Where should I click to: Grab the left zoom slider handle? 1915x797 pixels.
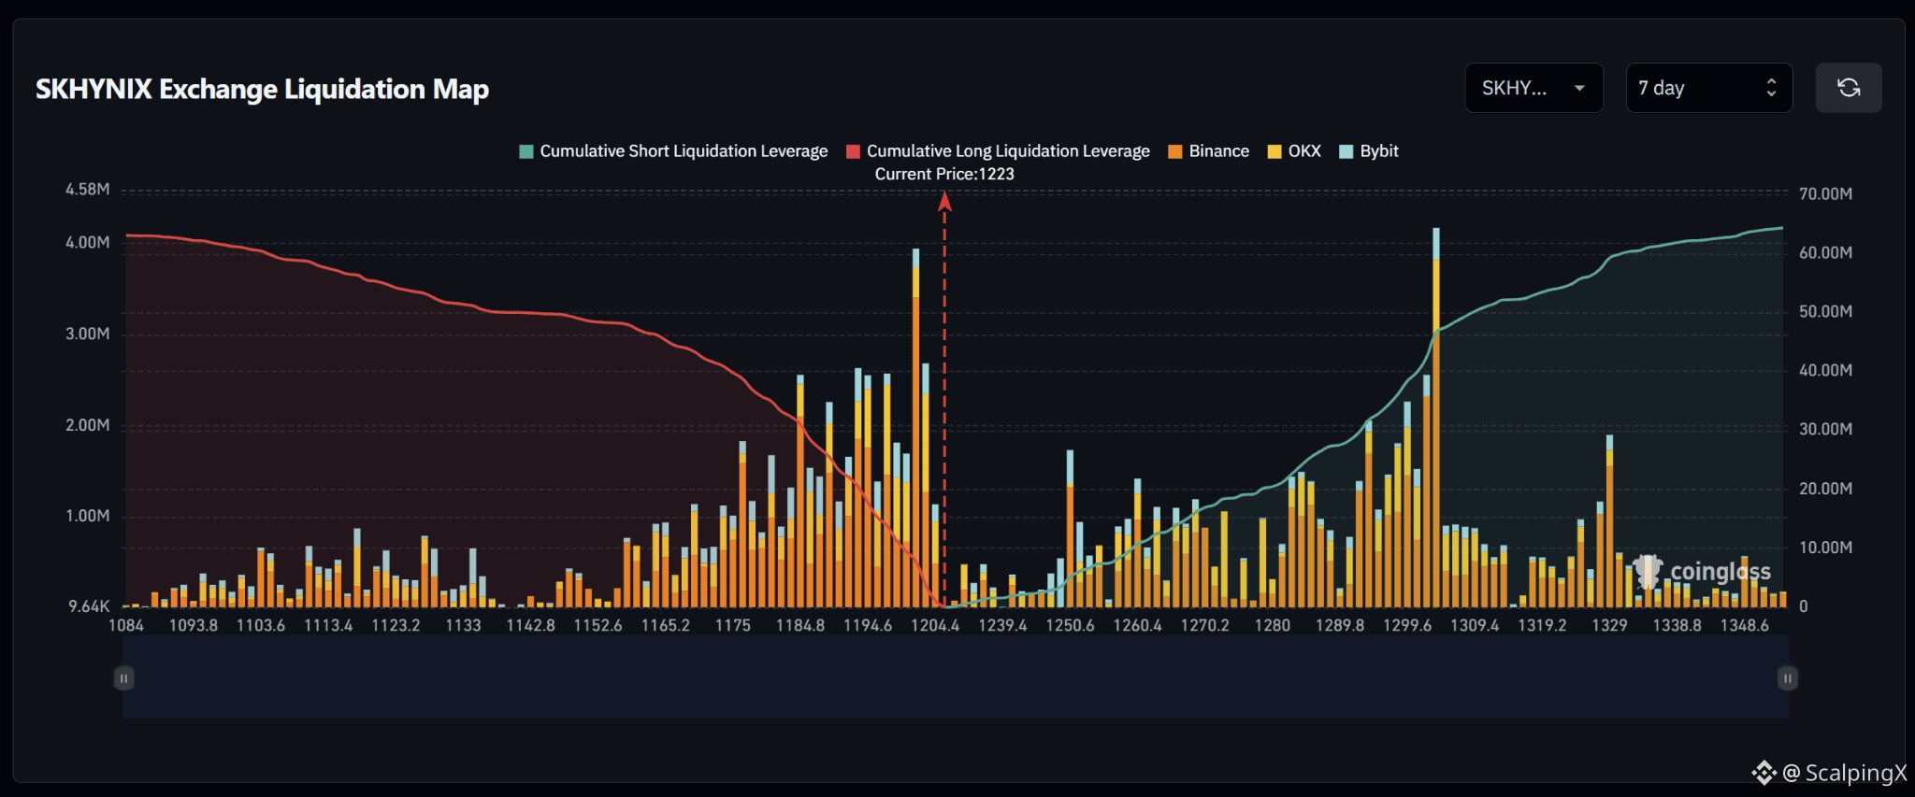(x=123, y=678)
